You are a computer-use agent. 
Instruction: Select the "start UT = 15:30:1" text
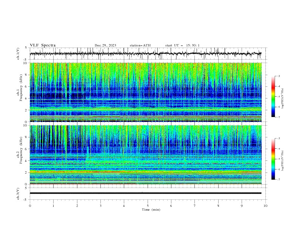click(x=182, y=45)
